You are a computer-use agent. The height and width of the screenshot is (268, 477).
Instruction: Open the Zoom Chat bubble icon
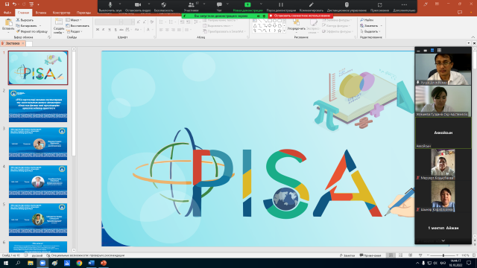[219, 4]
